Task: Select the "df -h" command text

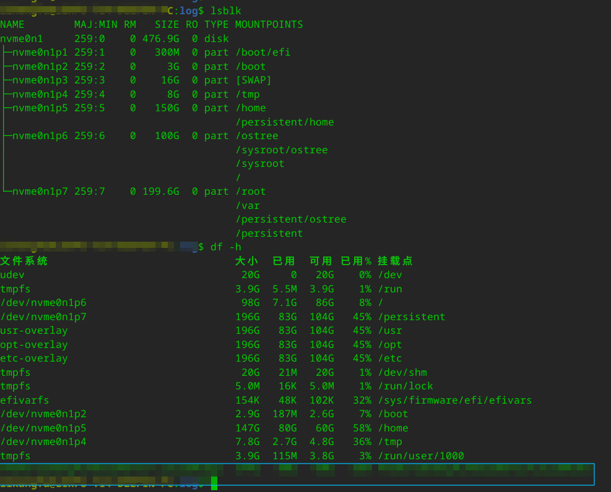Action: (x=225, y=247)
